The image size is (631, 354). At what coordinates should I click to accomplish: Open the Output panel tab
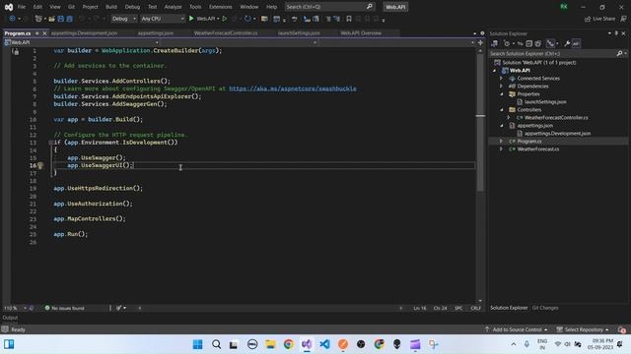[x=10, y=318]
